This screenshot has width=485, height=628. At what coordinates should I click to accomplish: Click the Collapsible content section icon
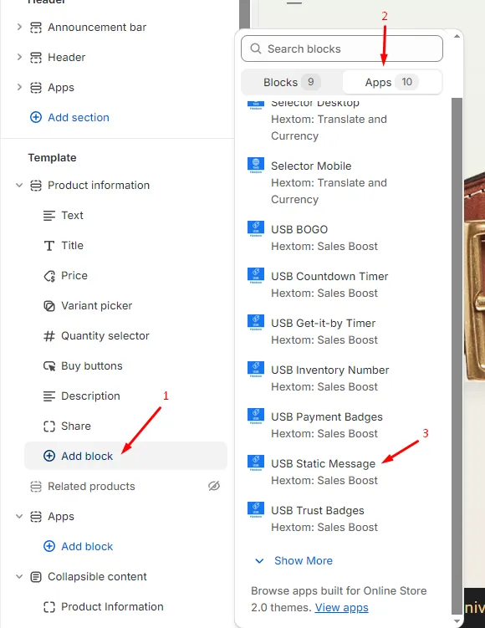(36, 577)
